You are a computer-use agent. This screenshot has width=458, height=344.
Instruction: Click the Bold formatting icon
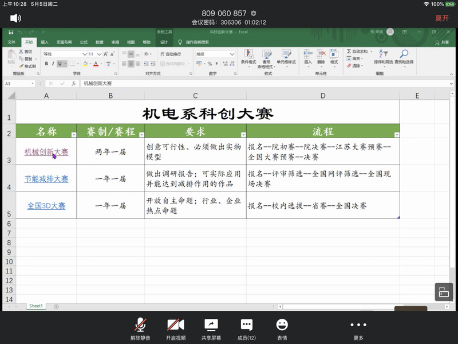tap(46, 64)
